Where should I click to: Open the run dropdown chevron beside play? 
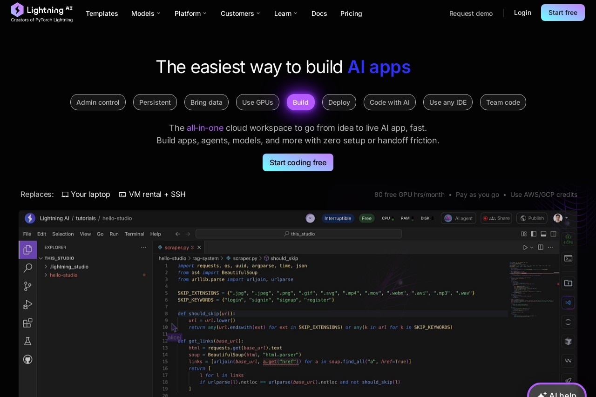point(532,248)
